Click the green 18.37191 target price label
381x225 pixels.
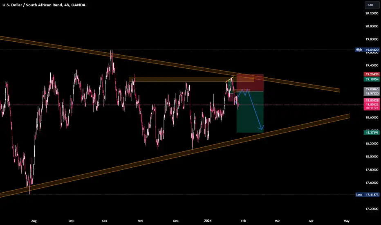pos(372,133)
